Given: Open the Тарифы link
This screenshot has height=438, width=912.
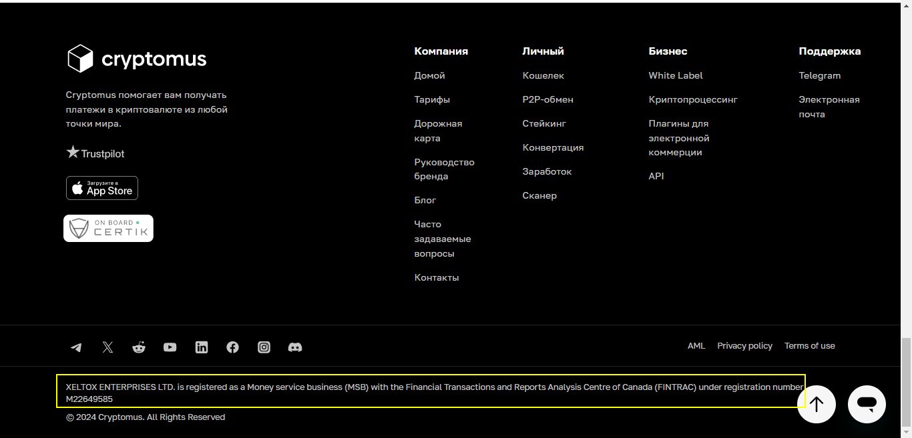Looking at the screenshot, I should pyautogui.click(x=432, y=99).
